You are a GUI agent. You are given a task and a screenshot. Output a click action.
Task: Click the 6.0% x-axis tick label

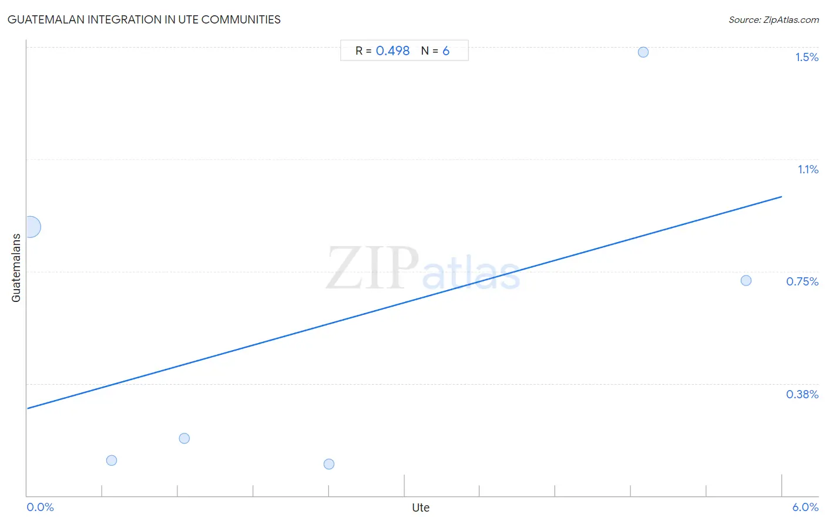[805, 508]
